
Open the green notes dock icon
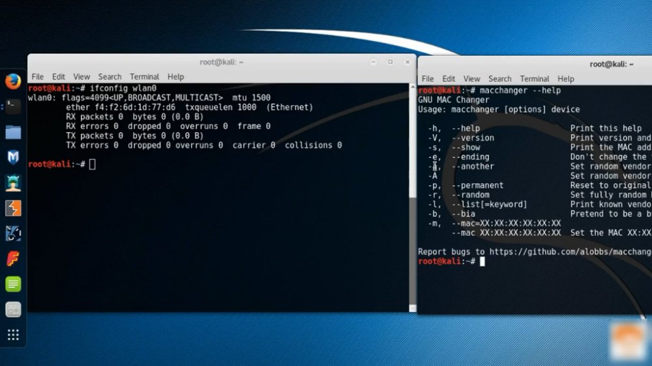[13, 284]
